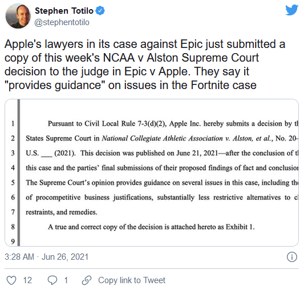The height and width of the screenshot is (290, 304).
Task: Click the reply count 1
Action: point(66,280)
